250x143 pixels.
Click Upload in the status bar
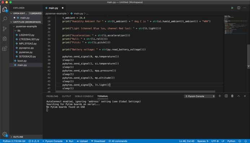[82, 141]
